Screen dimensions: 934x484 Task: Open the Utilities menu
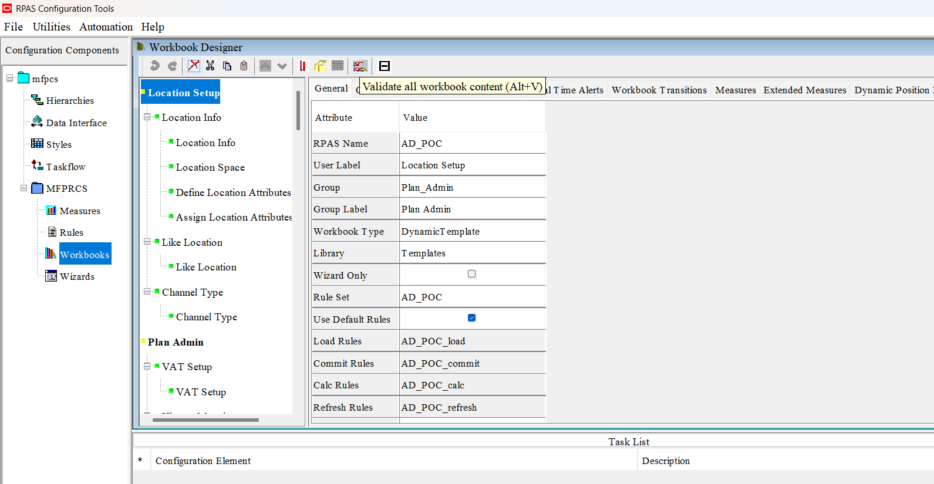pos(51,27)
